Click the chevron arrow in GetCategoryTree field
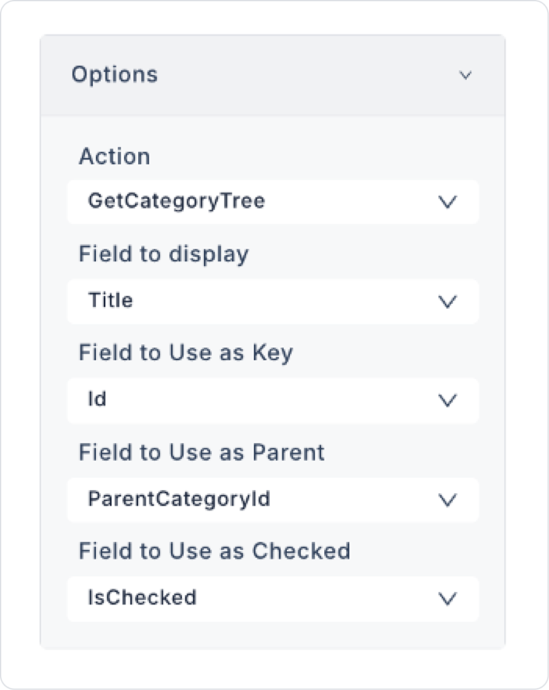 (x=448, y=202)
